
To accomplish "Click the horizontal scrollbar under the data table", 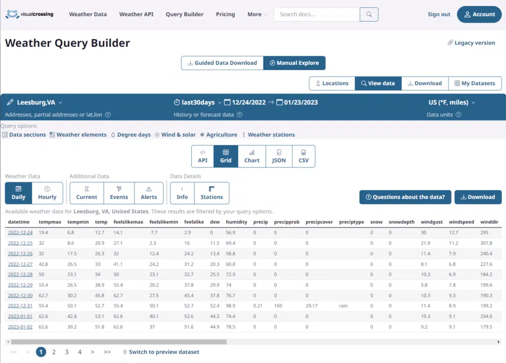I will (x=118, y=342).
